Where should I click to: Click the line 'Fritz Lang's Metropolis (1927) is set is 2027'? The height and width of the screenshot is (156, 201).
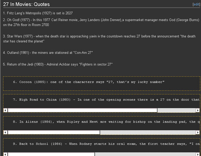[38, 13]
